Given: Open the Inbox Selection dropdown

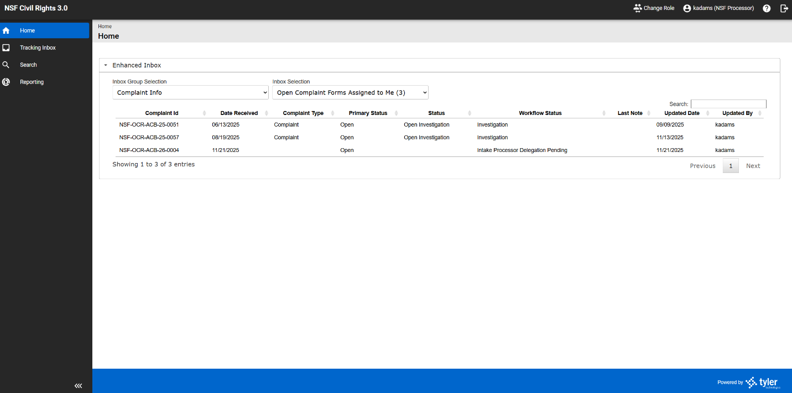Looking at the screenshot, I should point(350,92).
